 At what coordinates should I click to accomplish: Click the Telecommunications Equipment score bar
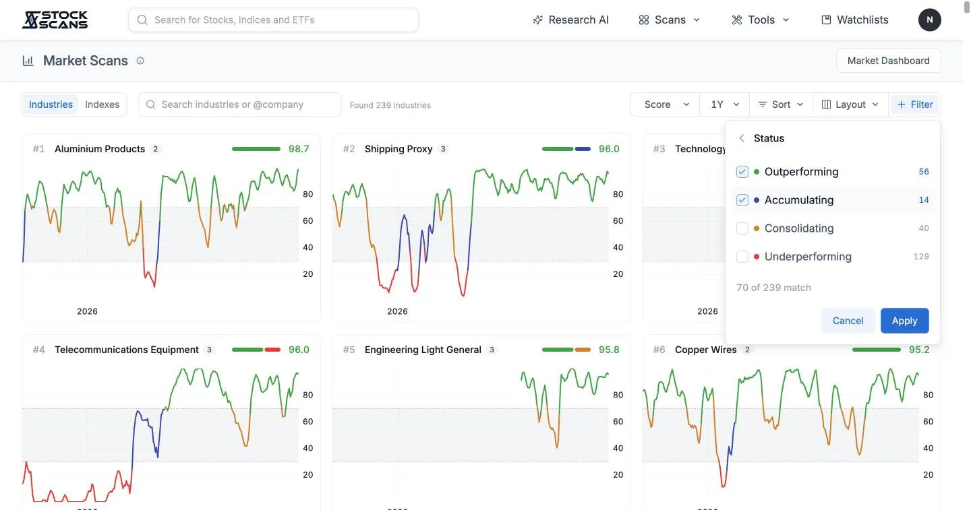pyautogui.click(x=256, y=350)
